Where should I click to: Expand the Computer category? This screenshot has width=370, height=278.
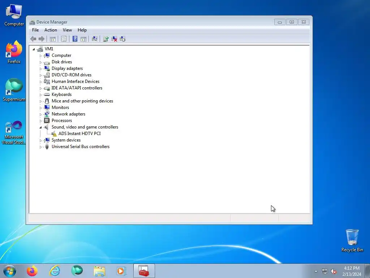point(40,56)
